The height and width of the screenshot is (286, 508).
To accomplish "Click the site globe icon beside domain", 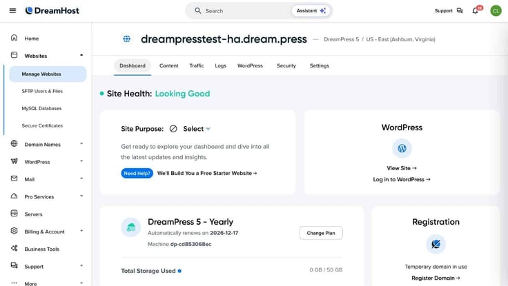I will 127,39.
